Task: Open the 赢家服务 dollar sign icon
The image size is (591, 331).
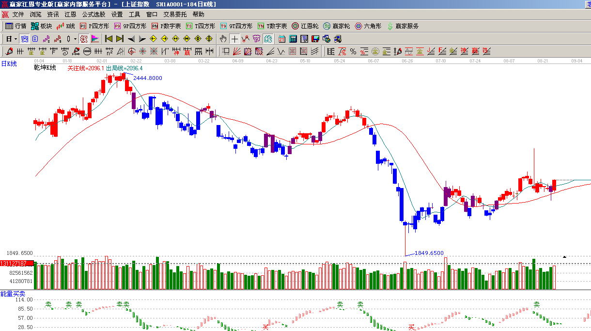Action: click(x=402, y=26)
